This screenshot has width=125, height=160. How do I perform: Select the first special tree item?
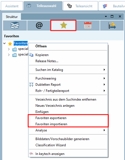[23, 49]
